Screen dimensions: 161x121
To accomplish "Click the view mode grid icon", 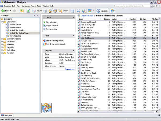I will point(90,11).
